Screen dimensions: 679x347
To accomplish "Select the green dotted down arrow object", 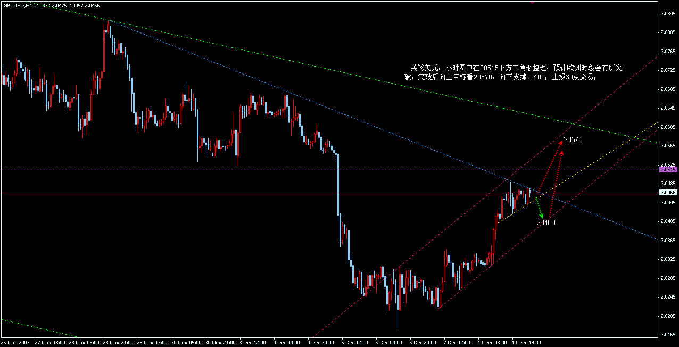I will tap(539, 208).
